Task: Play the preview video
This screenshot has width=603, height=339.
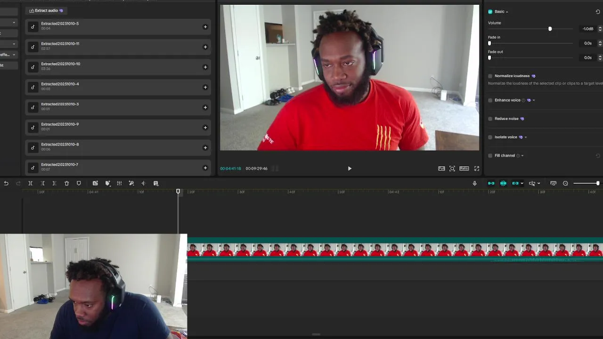Action: click(x=350, y=169)
